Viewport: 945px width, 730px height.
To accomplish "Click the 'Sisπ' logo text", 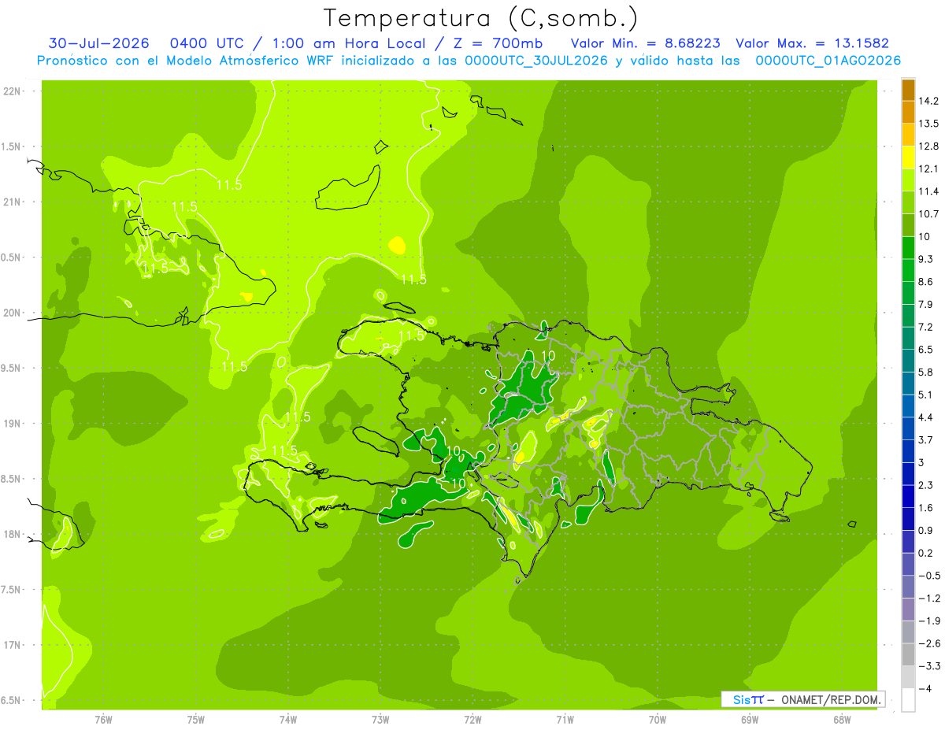I will (x=747, y=699).
